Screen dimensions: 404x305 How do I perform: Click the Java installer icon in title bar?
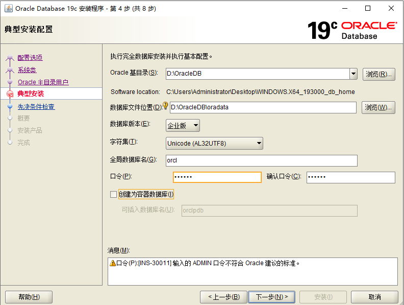pos(9,8)
